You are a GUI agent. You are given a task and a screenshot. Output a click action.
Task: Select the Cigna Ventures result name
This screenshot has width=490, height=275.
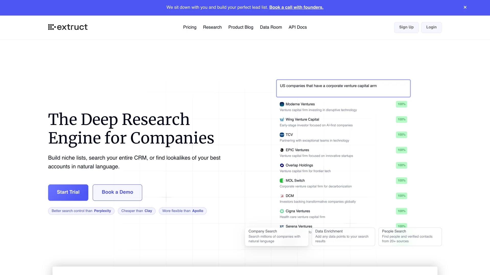point(298,211)
